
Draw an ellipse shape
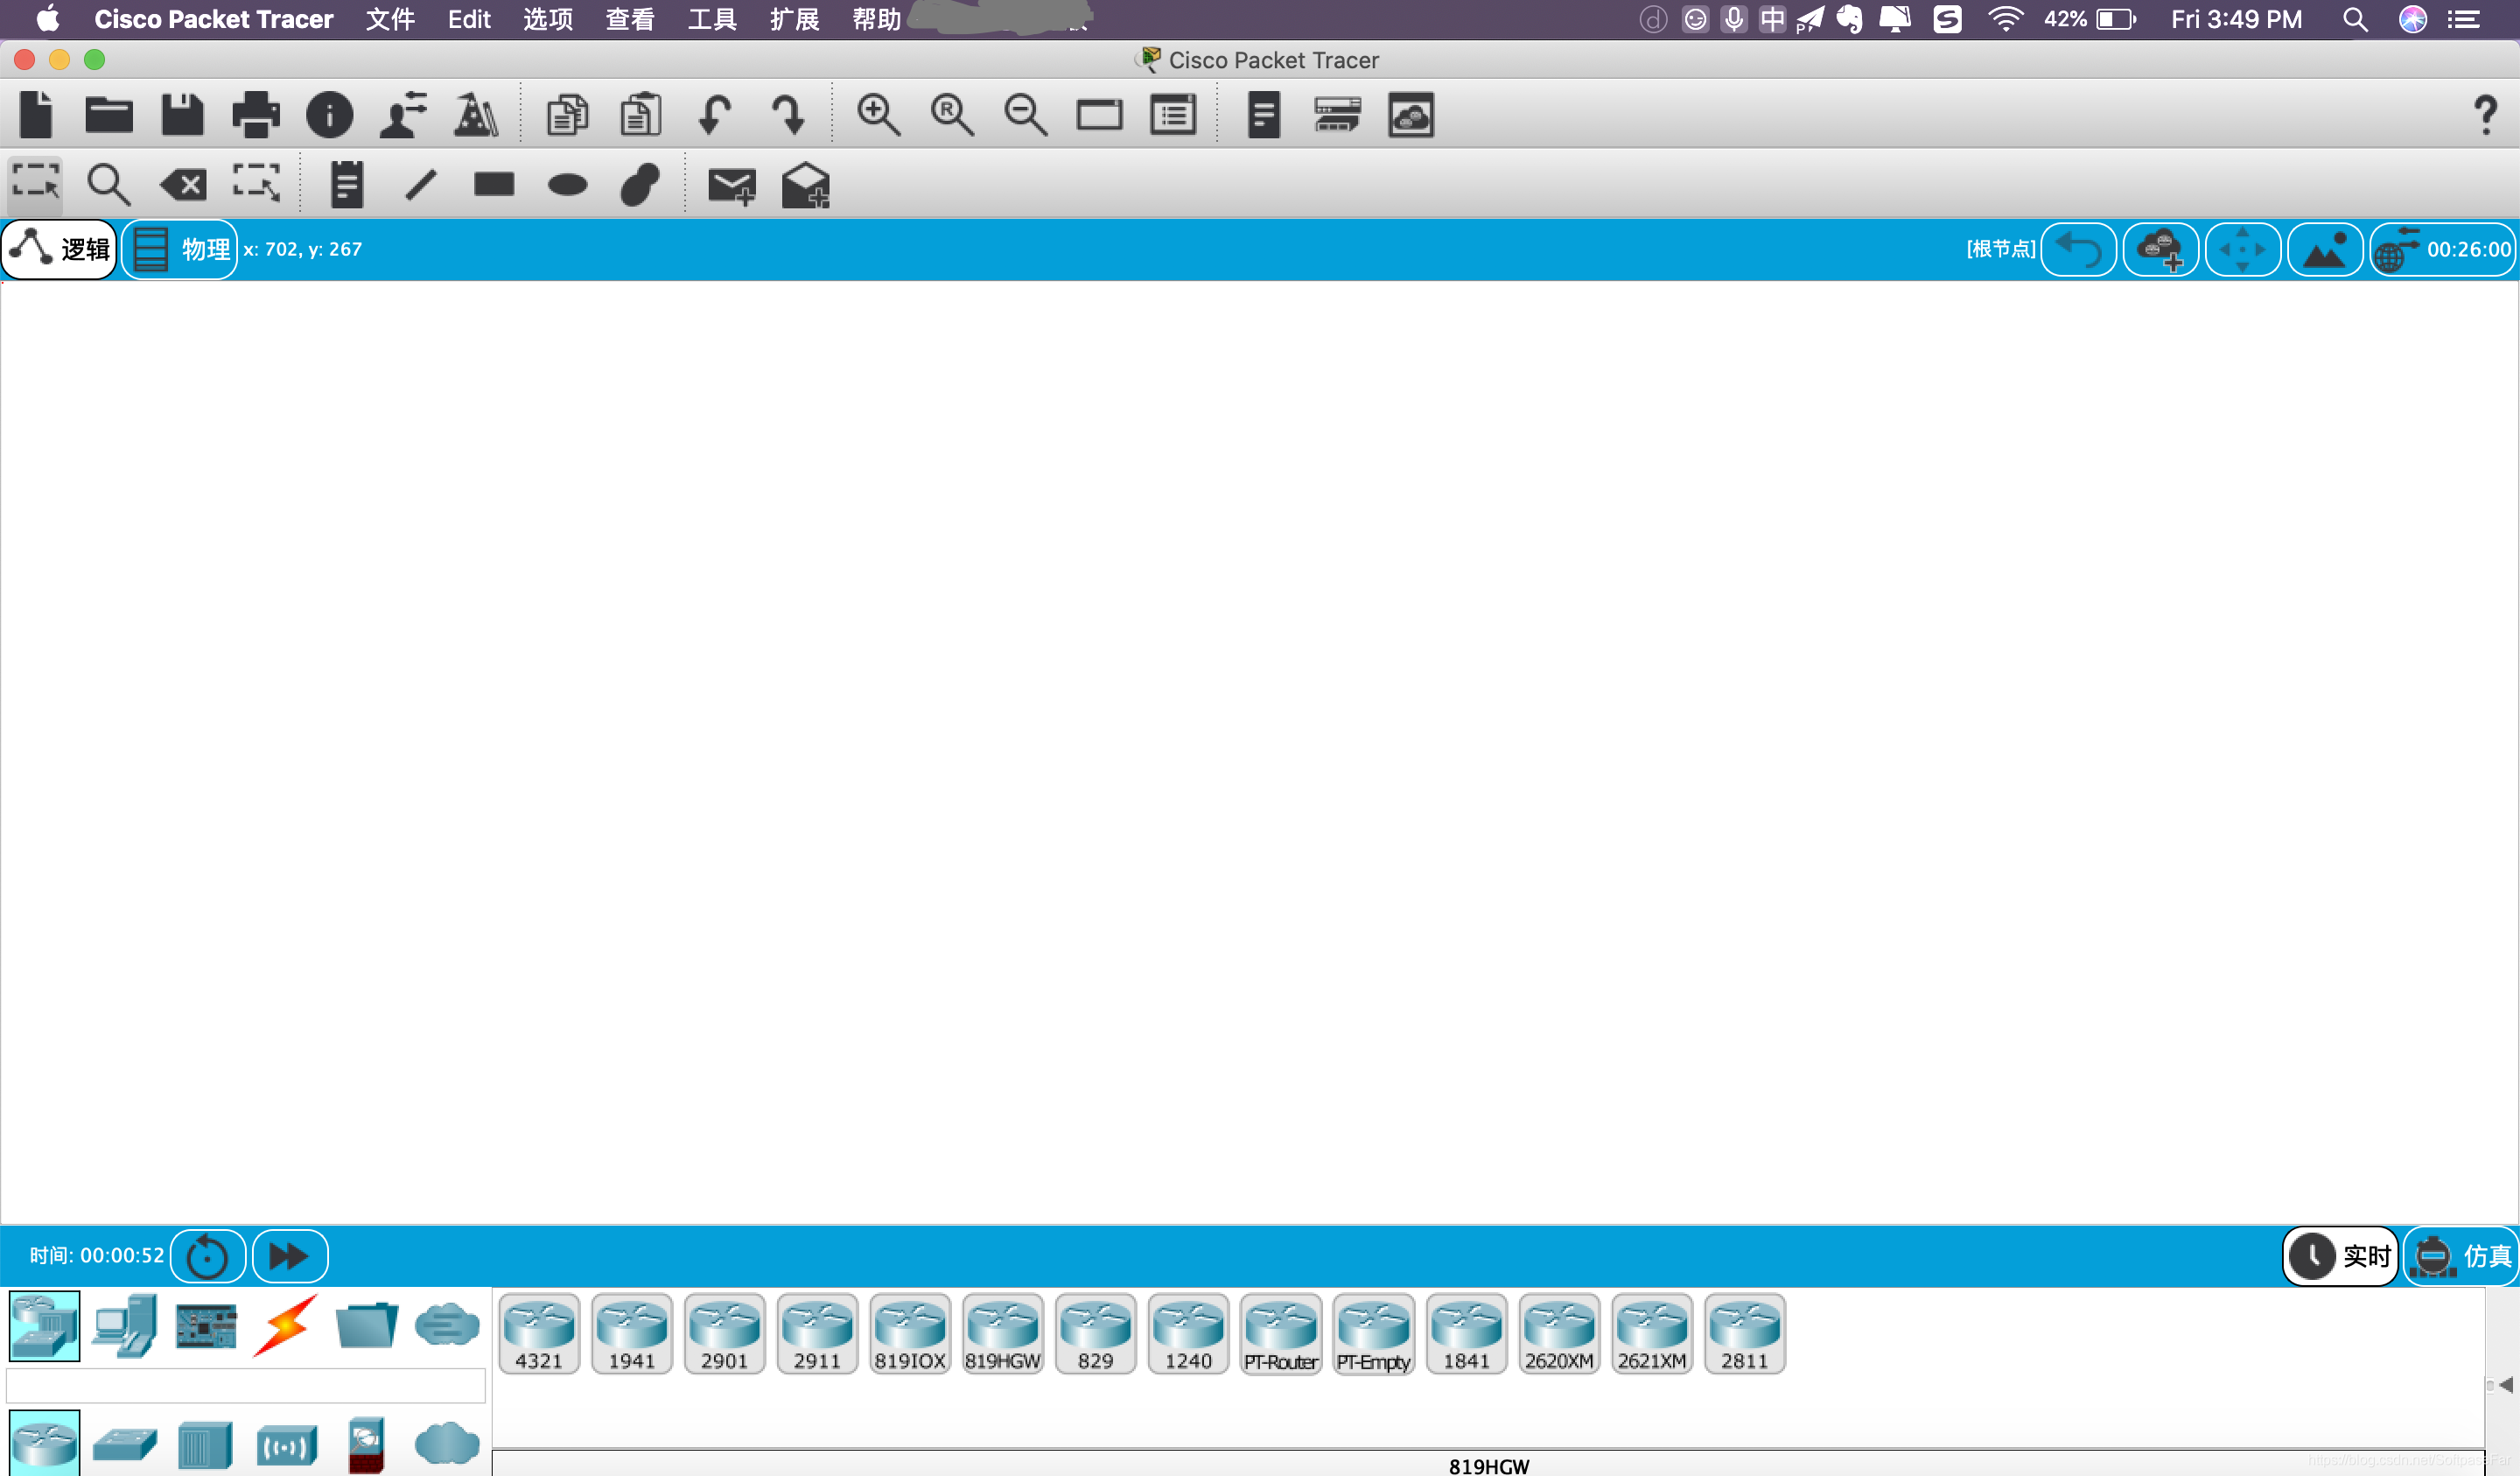click(568, 184)
